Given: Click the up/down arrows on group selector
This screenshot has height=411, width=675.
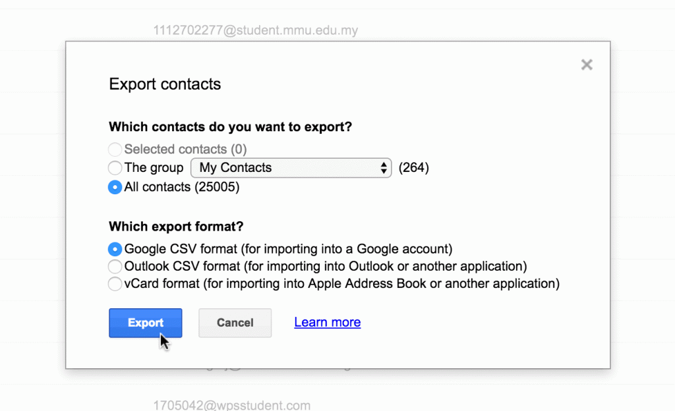Looking at the screenshot, I should [384, 168].
